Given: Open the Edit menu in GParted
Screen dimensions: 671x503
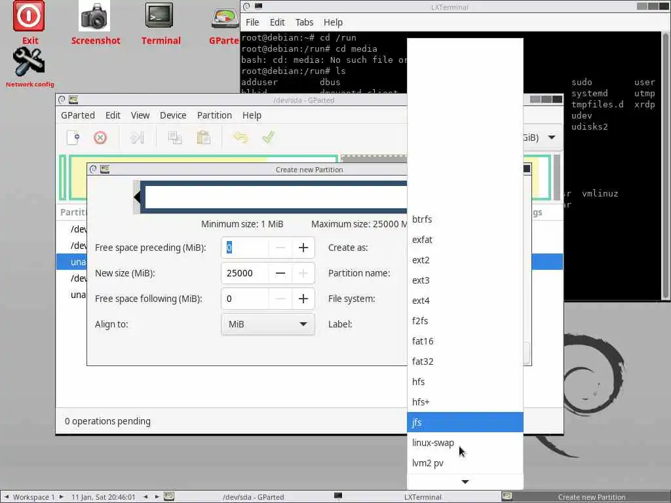Looking at the screenshot, I should point(113,115).
